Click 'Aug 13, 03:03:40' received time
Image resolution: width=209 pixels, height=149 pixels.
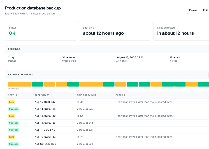45,116
